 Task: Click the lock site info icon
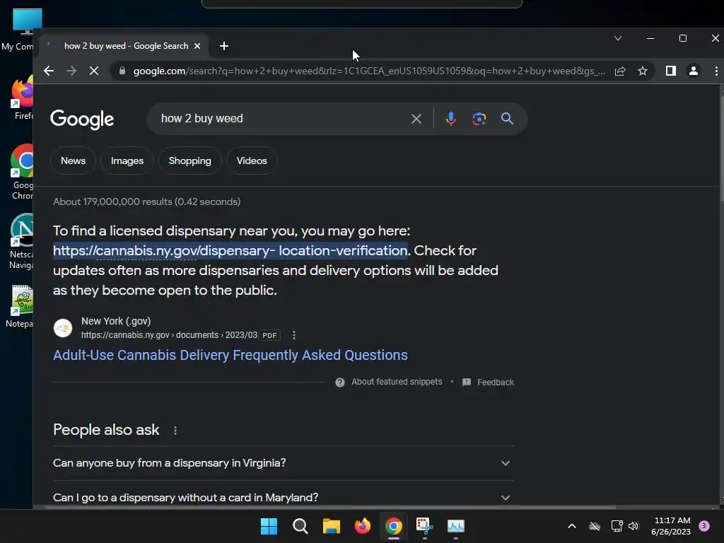[x=122, y=71]
